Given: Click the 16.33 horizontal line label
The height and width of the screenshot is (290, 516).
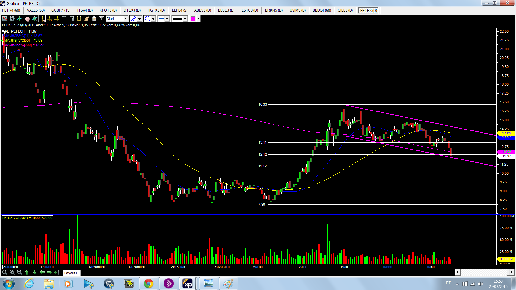Looking at the screenshot, I should pyautogui.click(x=263, y=104).
